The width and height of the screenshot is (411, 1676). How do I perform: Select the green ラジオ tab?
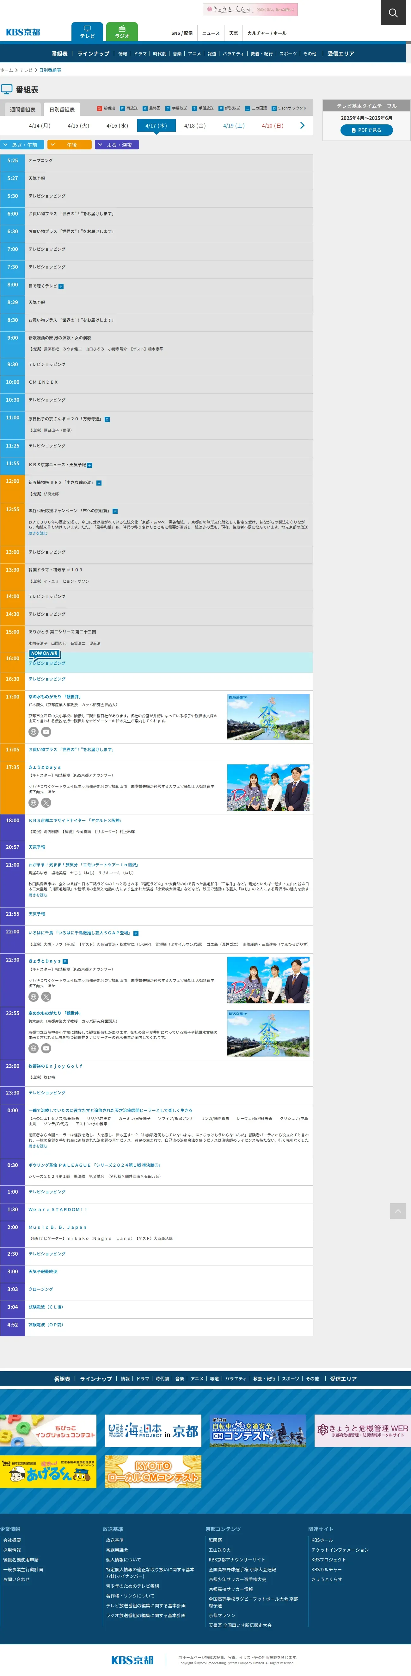coord(122,32)
